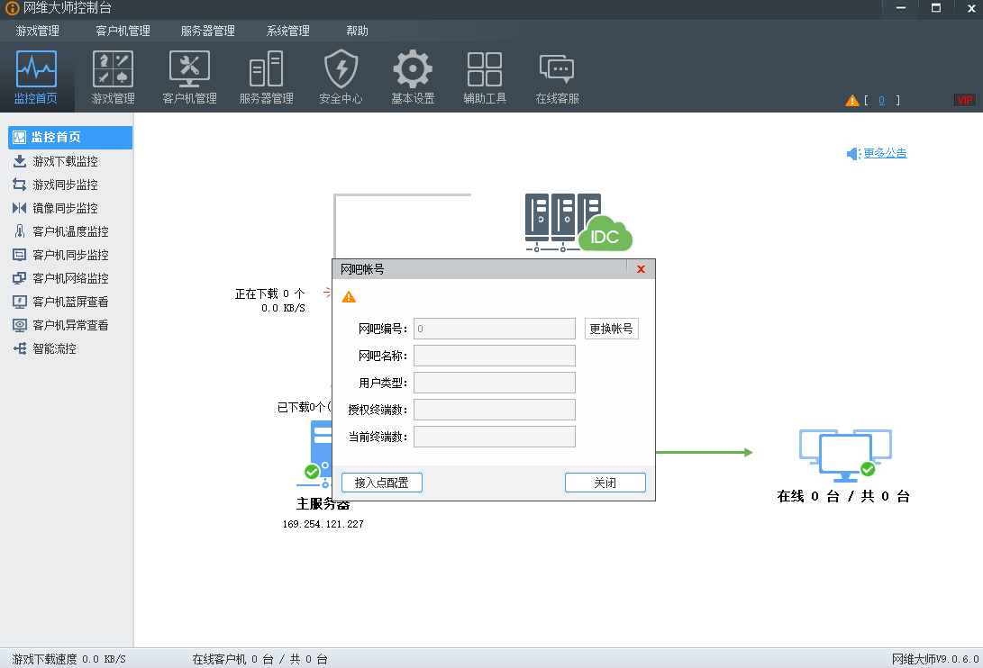The image size is (983, 668).
Task: Open the 客户机管理 menu
Action: pos(123,31)
